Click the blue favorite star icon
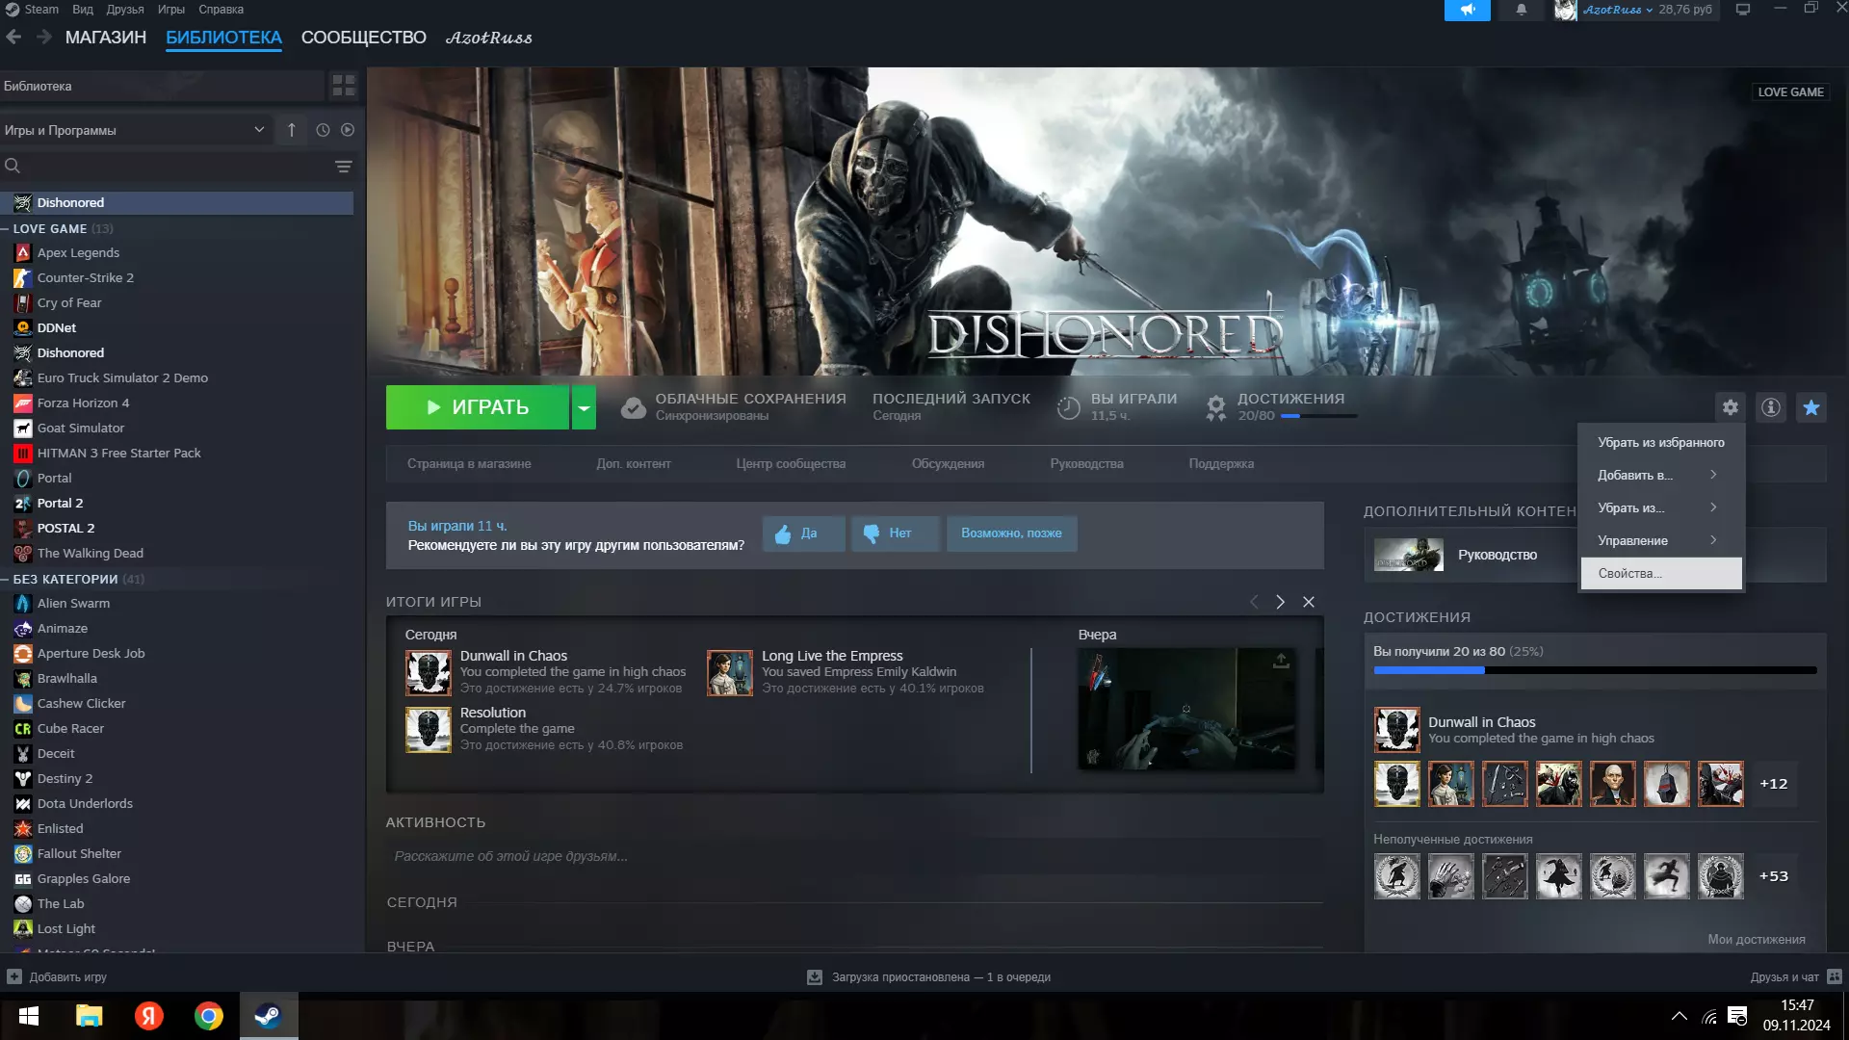The width and height of the screenshot is (1849, 1040). coord(1811,407)
